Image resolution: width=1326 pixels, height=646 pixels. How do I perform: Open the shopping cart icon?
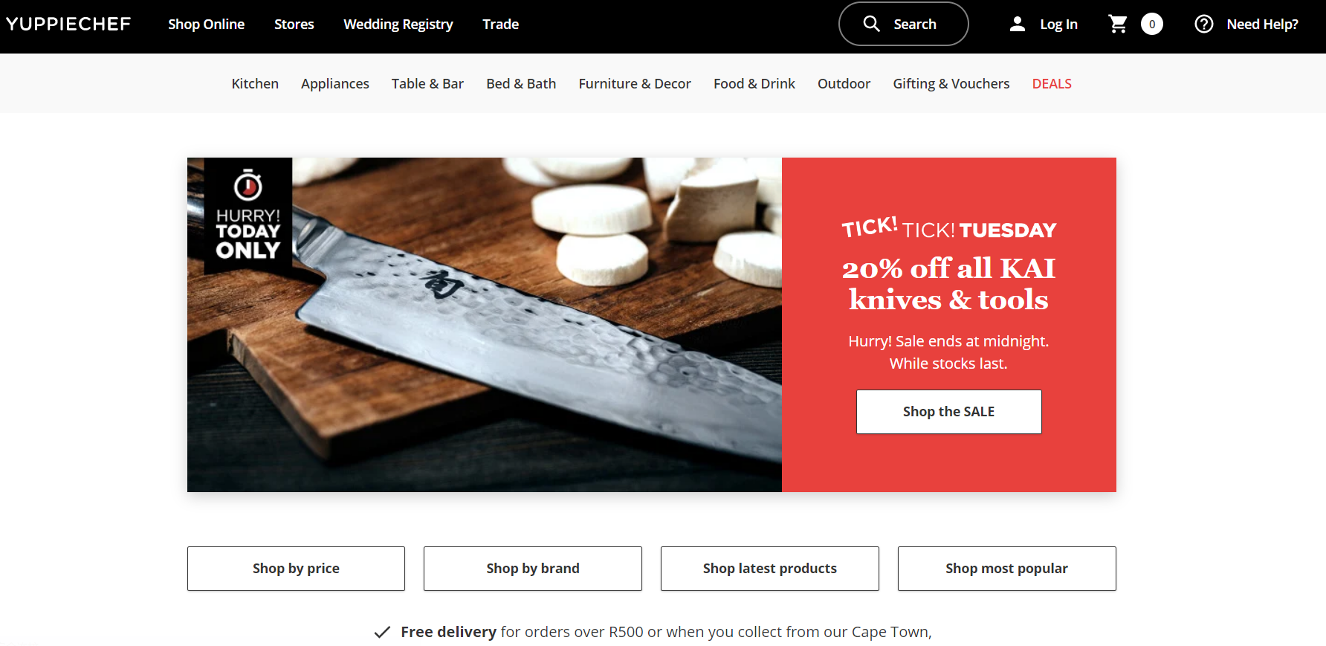1118,24
